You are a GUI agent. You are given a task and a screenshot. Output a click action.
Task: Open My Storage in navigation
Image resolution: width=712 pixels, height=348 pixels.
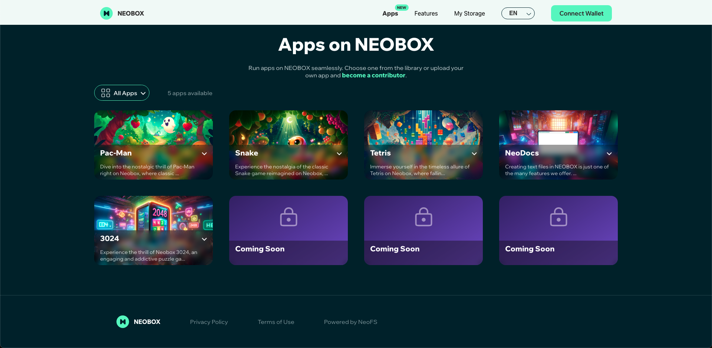pos(469,14)
